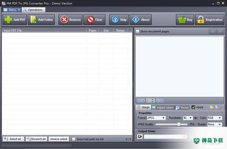The image size is (227, 149).
Task: Sort by Input PDF File column header
Action: [x=44, y=30]
